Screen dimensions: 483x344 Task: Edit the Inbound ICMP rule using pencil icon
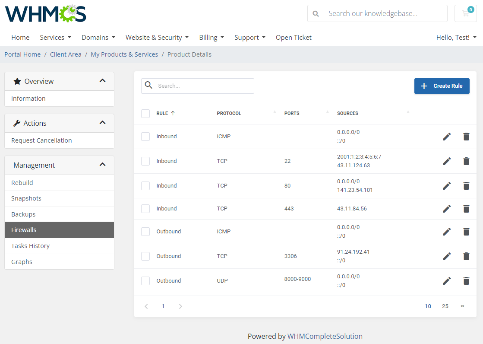[x=447, y=136]
